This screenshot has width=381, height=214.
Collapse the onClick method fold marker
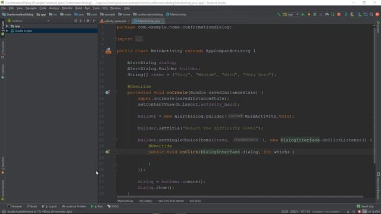point(115,152)
